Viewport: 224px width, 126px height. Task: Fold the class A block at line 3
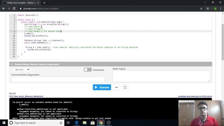coord(16,20)
